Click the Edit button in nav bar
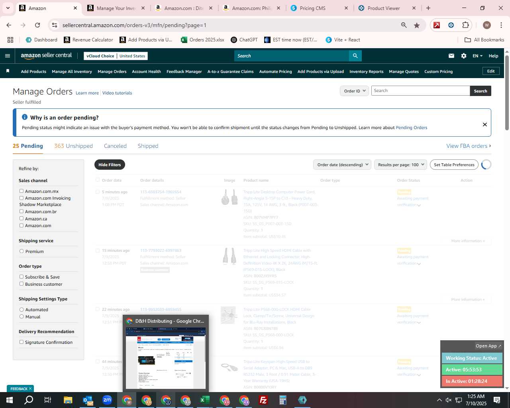510x408 pixels. point(491,71)
